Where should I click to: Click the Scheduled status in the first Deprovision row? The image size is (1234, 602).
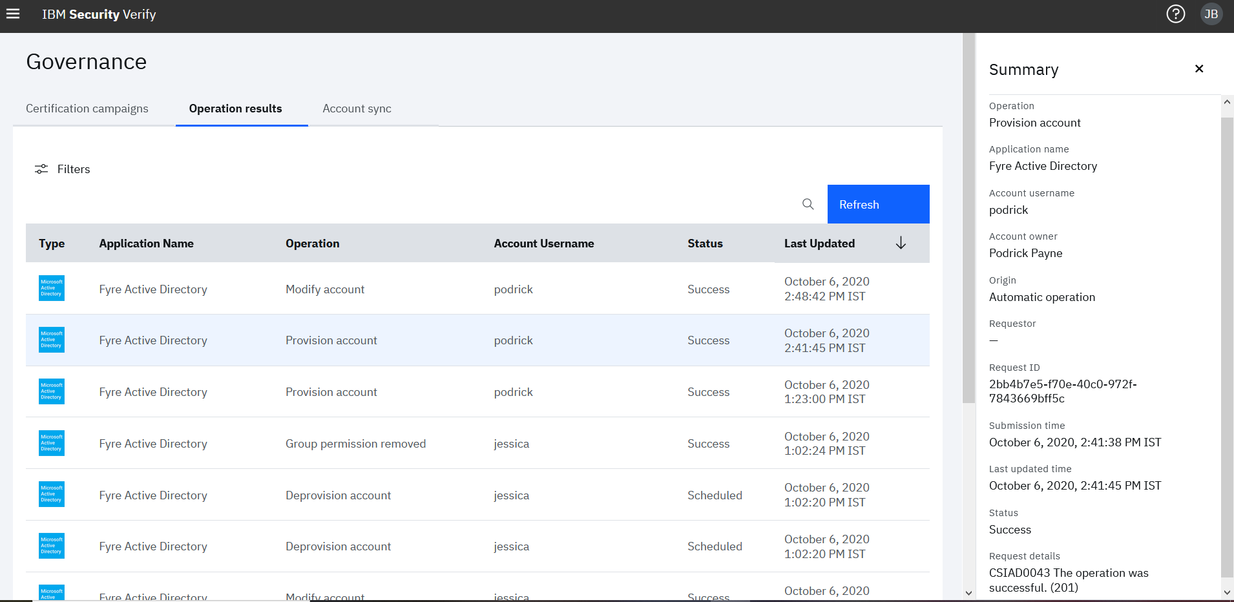(x=715, y=495)
